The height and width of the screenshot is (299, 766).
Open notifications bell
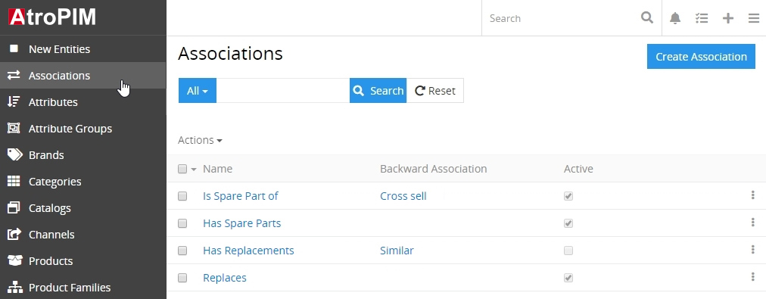coord(675,19)
